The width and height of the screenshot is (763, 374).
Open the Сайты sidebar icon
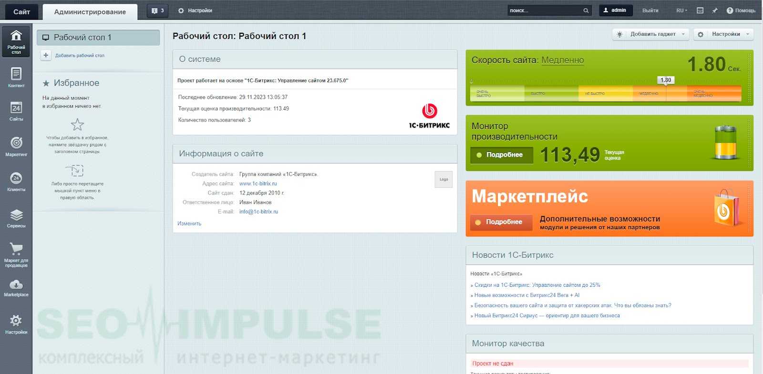[16, 111]
